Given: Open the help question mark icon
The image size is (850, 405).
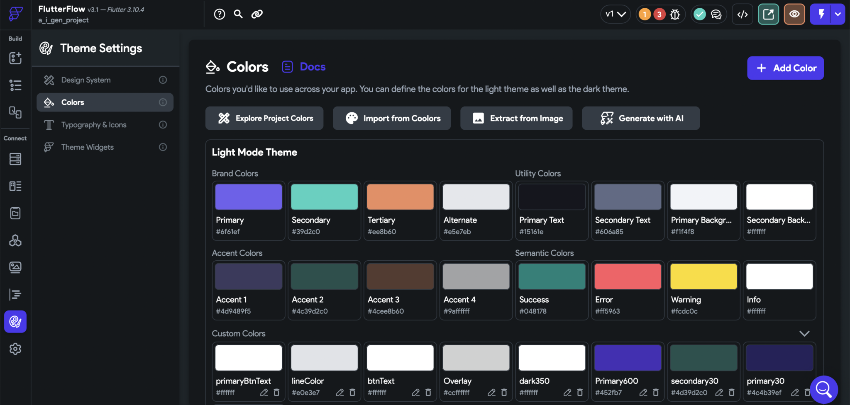Looking at the screenshot, I should click(x=219, y=15).
